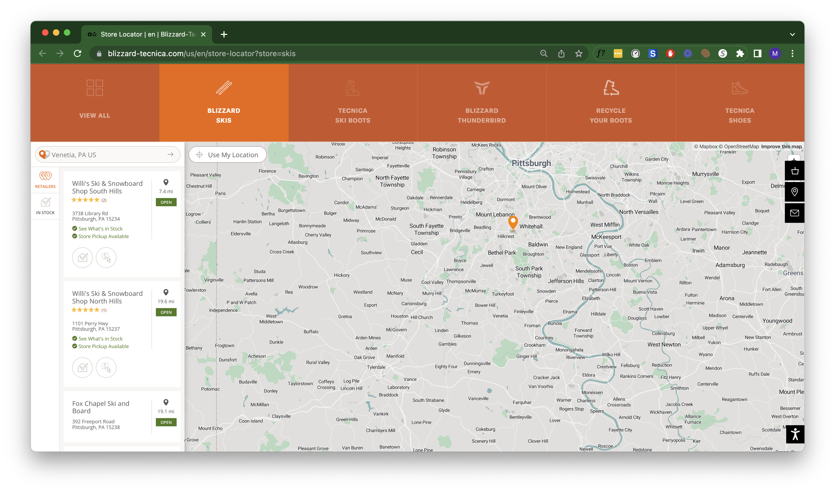Expand the tab search chevron in Chrome
835x492 pixels.
click(792, 34)
